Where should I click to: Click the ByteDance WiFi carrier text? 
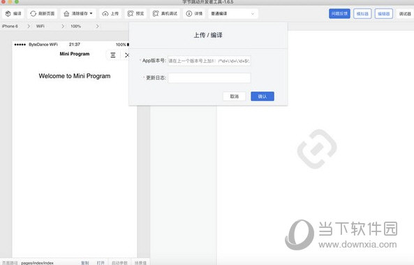43,45
